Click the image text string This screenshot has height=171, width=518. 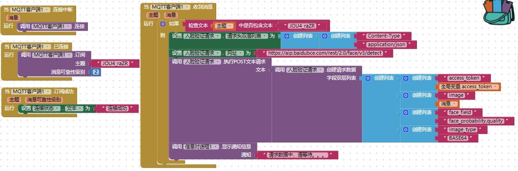(456, 95)
